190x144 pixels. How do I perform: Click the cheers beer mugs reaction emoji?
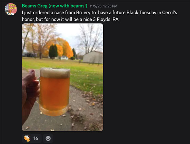pos(27,138)
